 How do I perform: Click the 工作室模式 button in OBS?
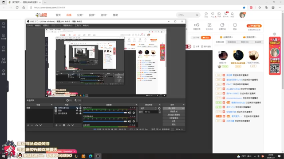pyautogui.click(x=174, y=118)
